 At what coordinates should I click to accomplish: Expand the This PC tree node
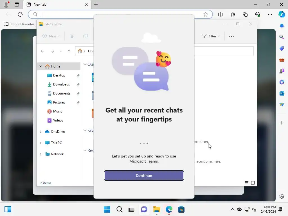click(x=41, y=143)
